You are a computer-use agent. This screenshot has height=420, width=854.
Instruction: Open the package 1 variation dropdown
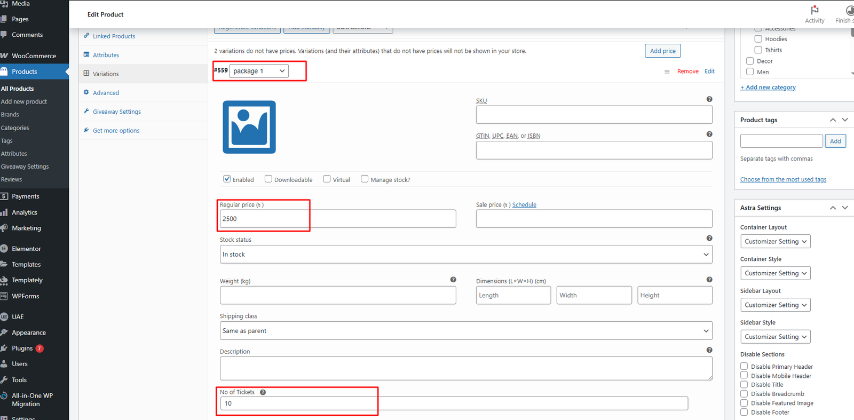pyautogui.click(x=259, y=71)
